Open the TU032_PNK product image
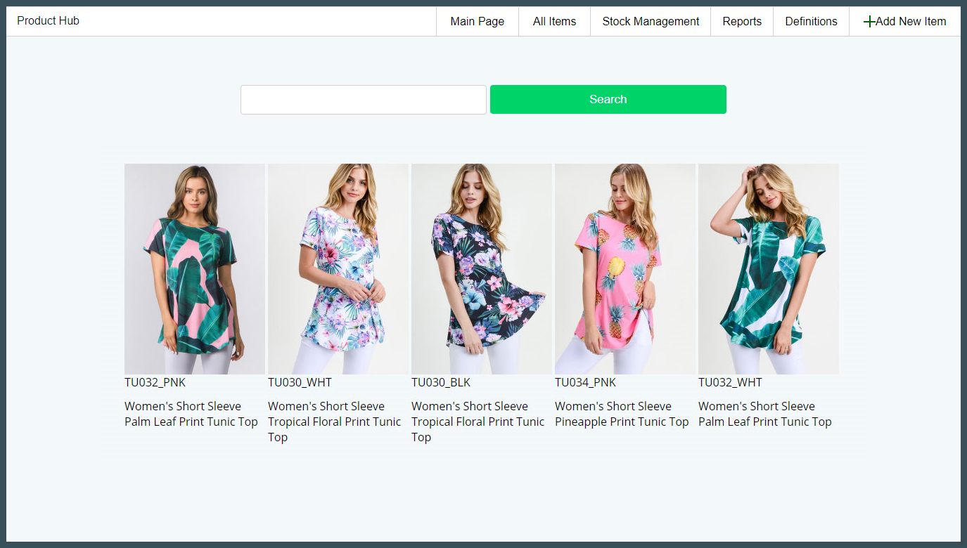Screen dimensions: 967x548 195,269
